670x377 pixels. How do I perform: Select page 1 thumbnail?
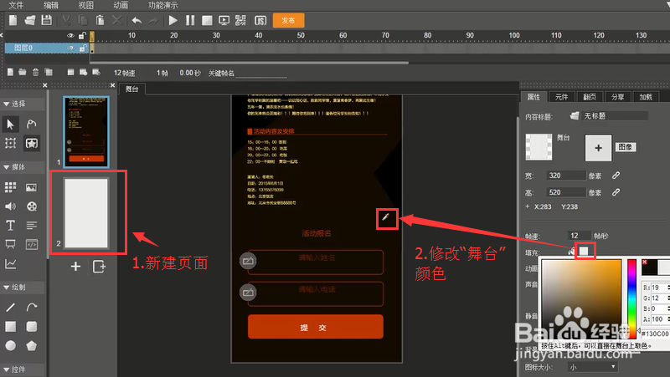point(86,131)
